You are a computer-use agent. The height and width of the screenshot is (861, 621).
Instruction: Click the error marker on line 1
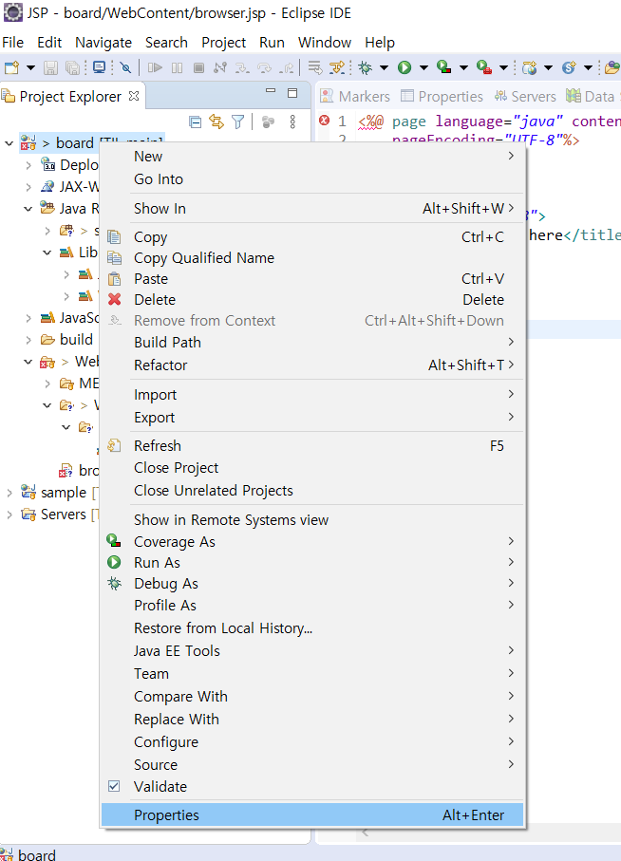click(325, 120)
